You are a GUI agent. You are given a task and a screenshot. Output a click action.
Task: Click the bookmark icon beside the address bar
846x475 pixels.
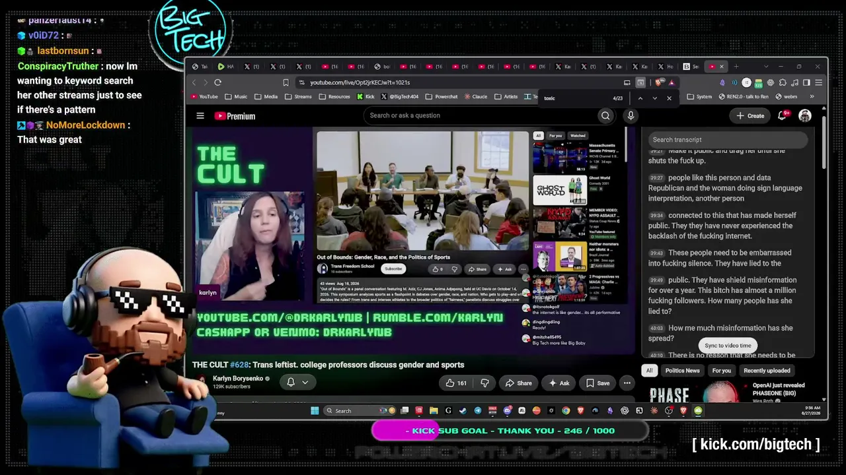(286, 82)
